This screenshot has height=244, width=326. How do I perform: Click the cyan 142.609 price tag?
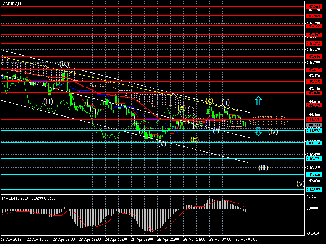313,190
